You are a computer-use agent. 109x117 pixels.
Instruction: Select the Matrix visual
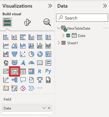(31, 71)
